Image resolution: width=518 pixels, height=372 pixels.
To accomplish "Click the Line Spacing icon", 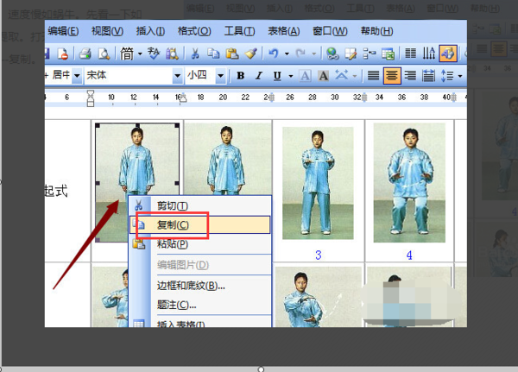I will click(447, 76).
